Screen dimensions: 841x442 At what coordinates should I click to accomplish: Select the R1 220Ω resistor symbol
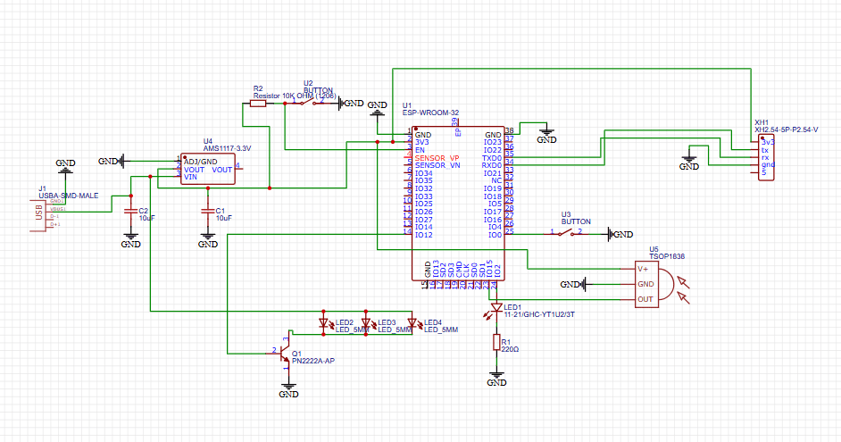point(496,342)
